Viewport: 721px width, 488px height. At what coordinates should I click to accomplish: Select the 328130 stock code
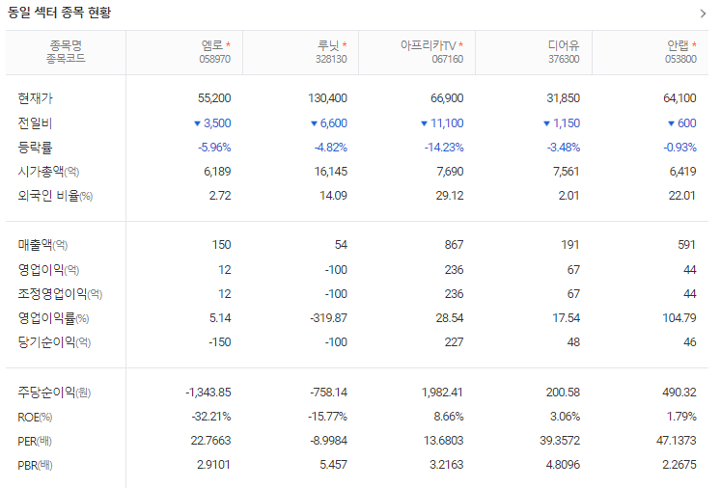[331, 59]
